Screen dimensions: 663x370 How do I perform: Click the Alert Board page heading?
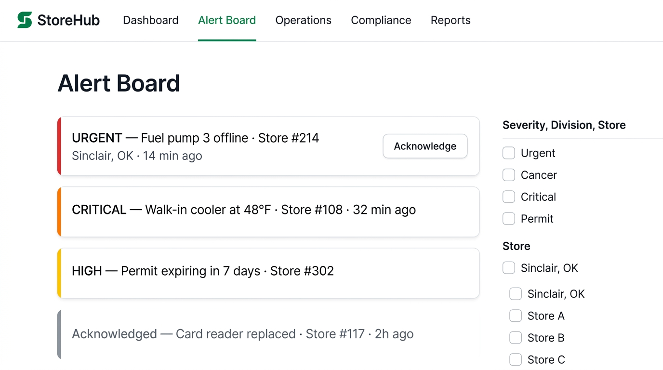(x=119, y=83)
